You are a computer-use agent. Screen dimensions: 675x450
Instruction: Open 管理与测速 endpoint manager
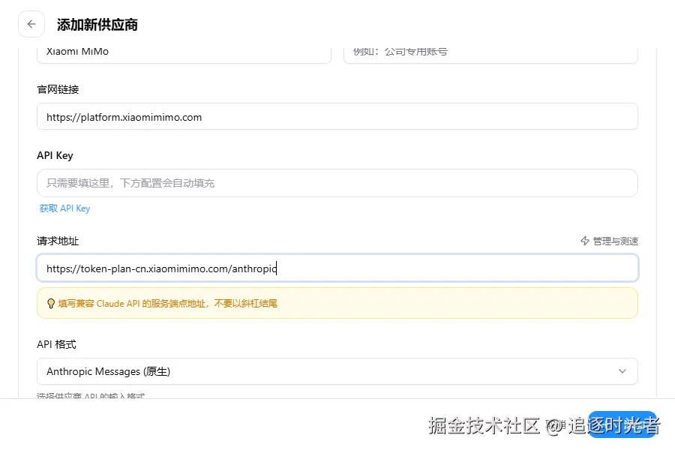point(609,241)
